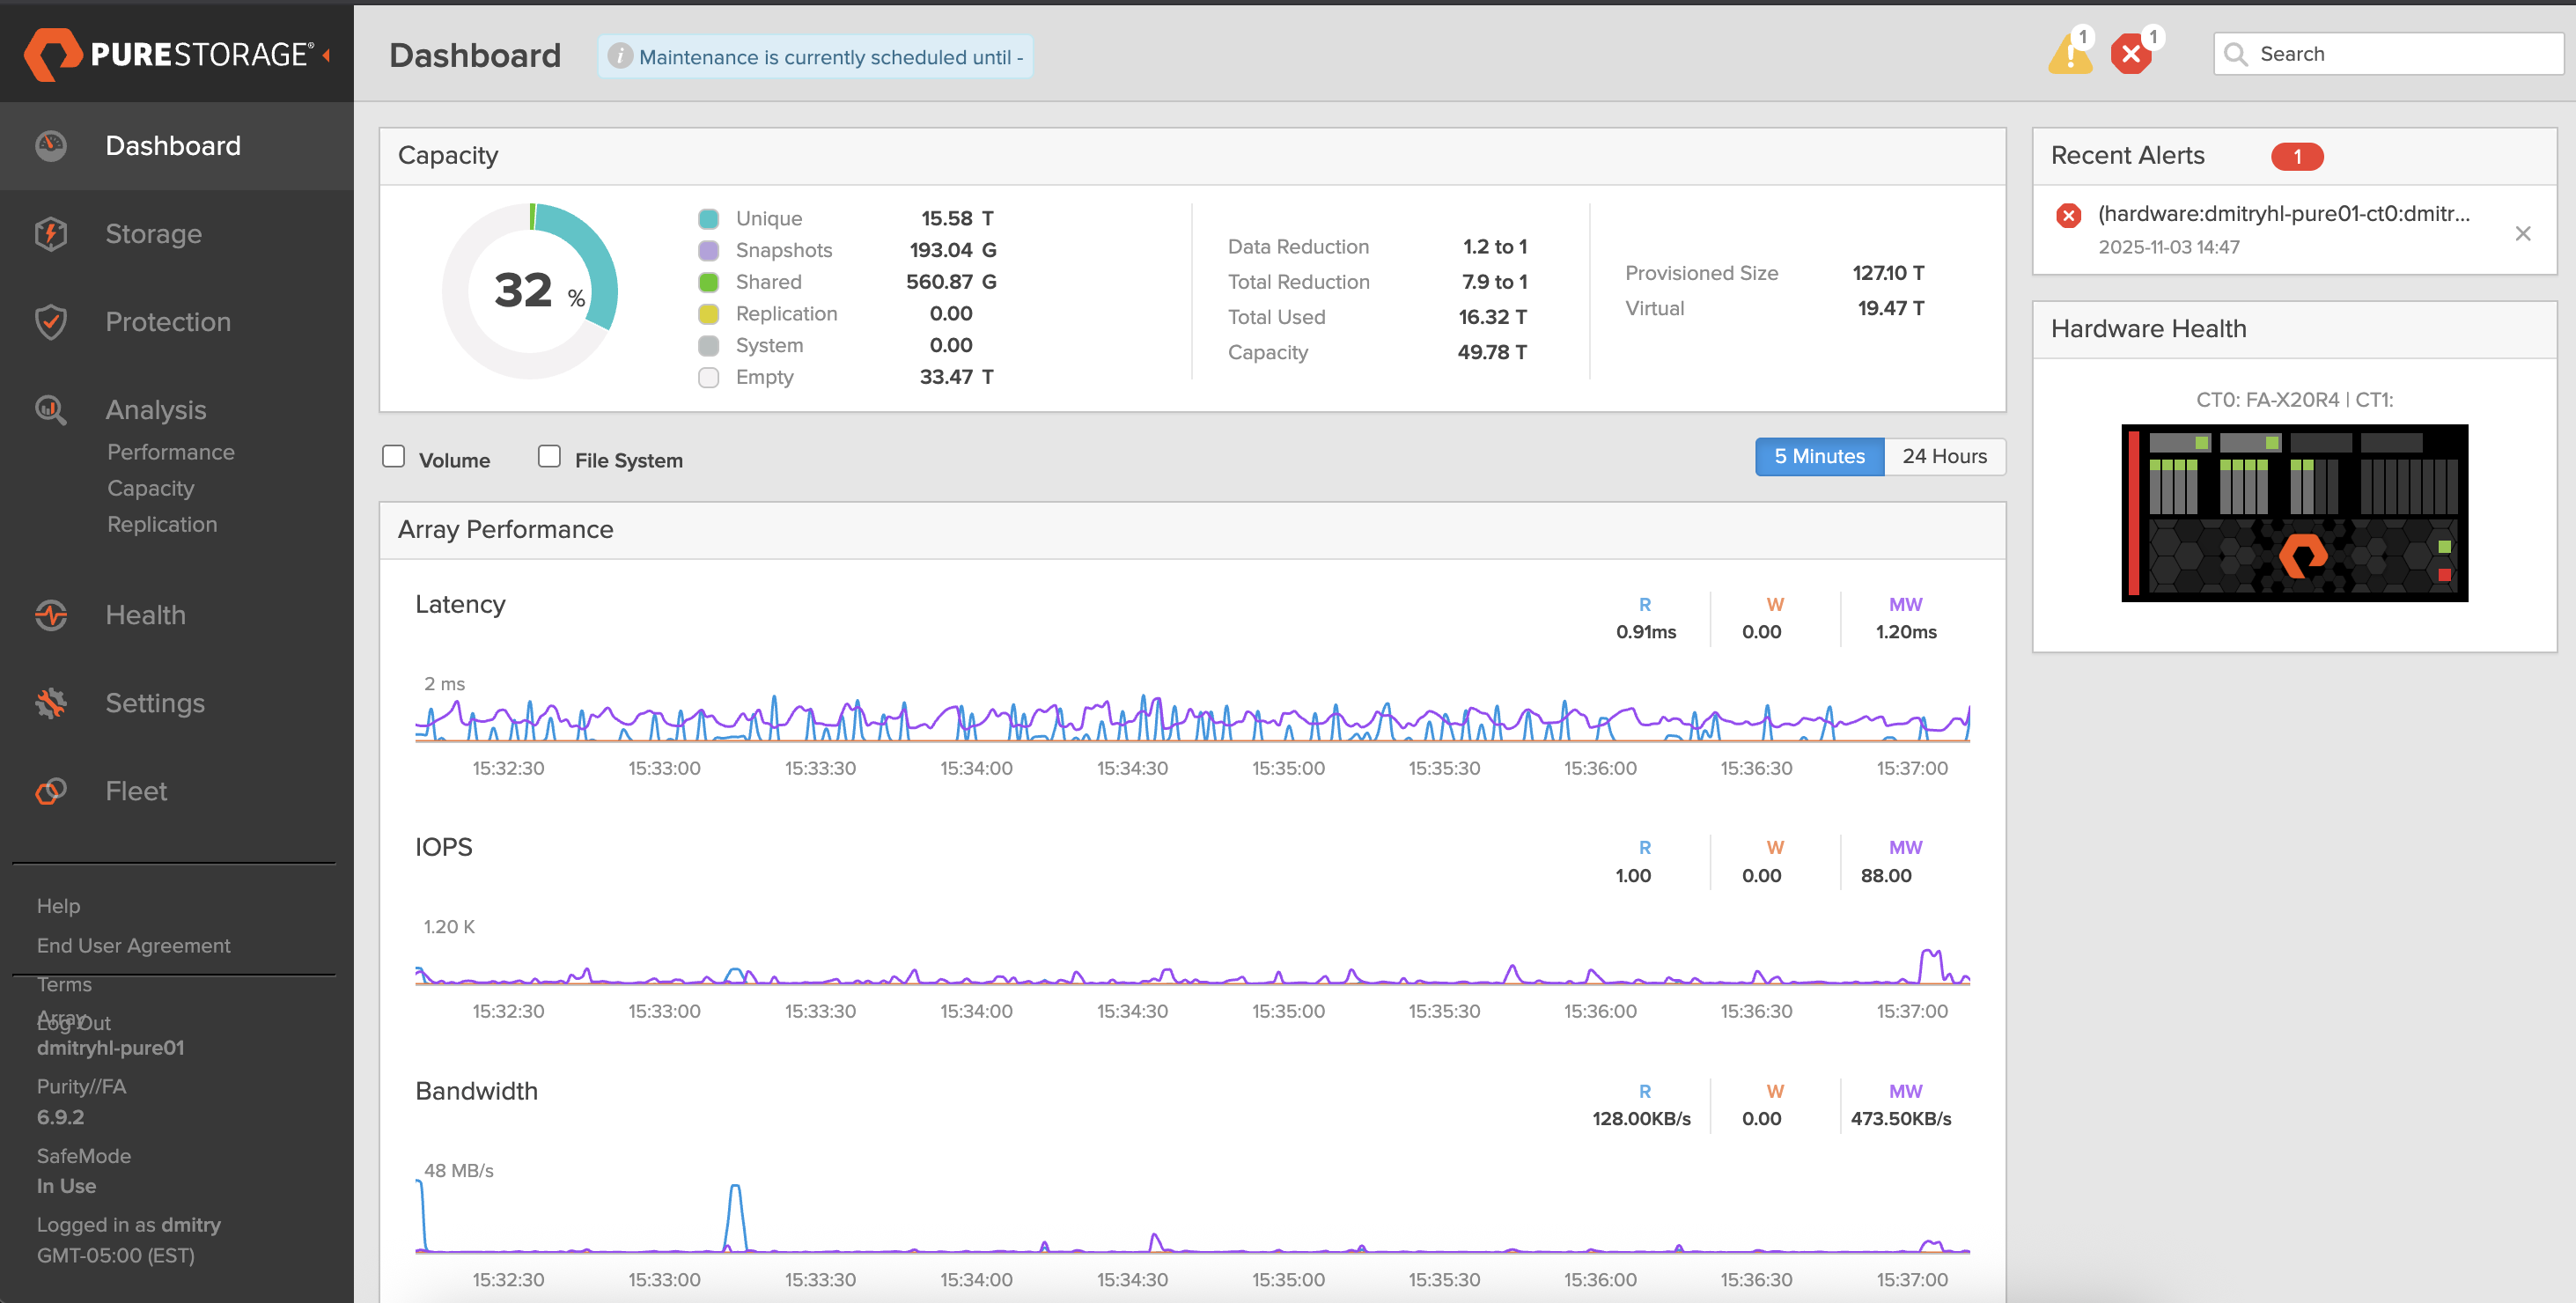Enable the Volume checkbox
The image size is (2576, 1303).
pyautogui.click(x=394, y=457)
